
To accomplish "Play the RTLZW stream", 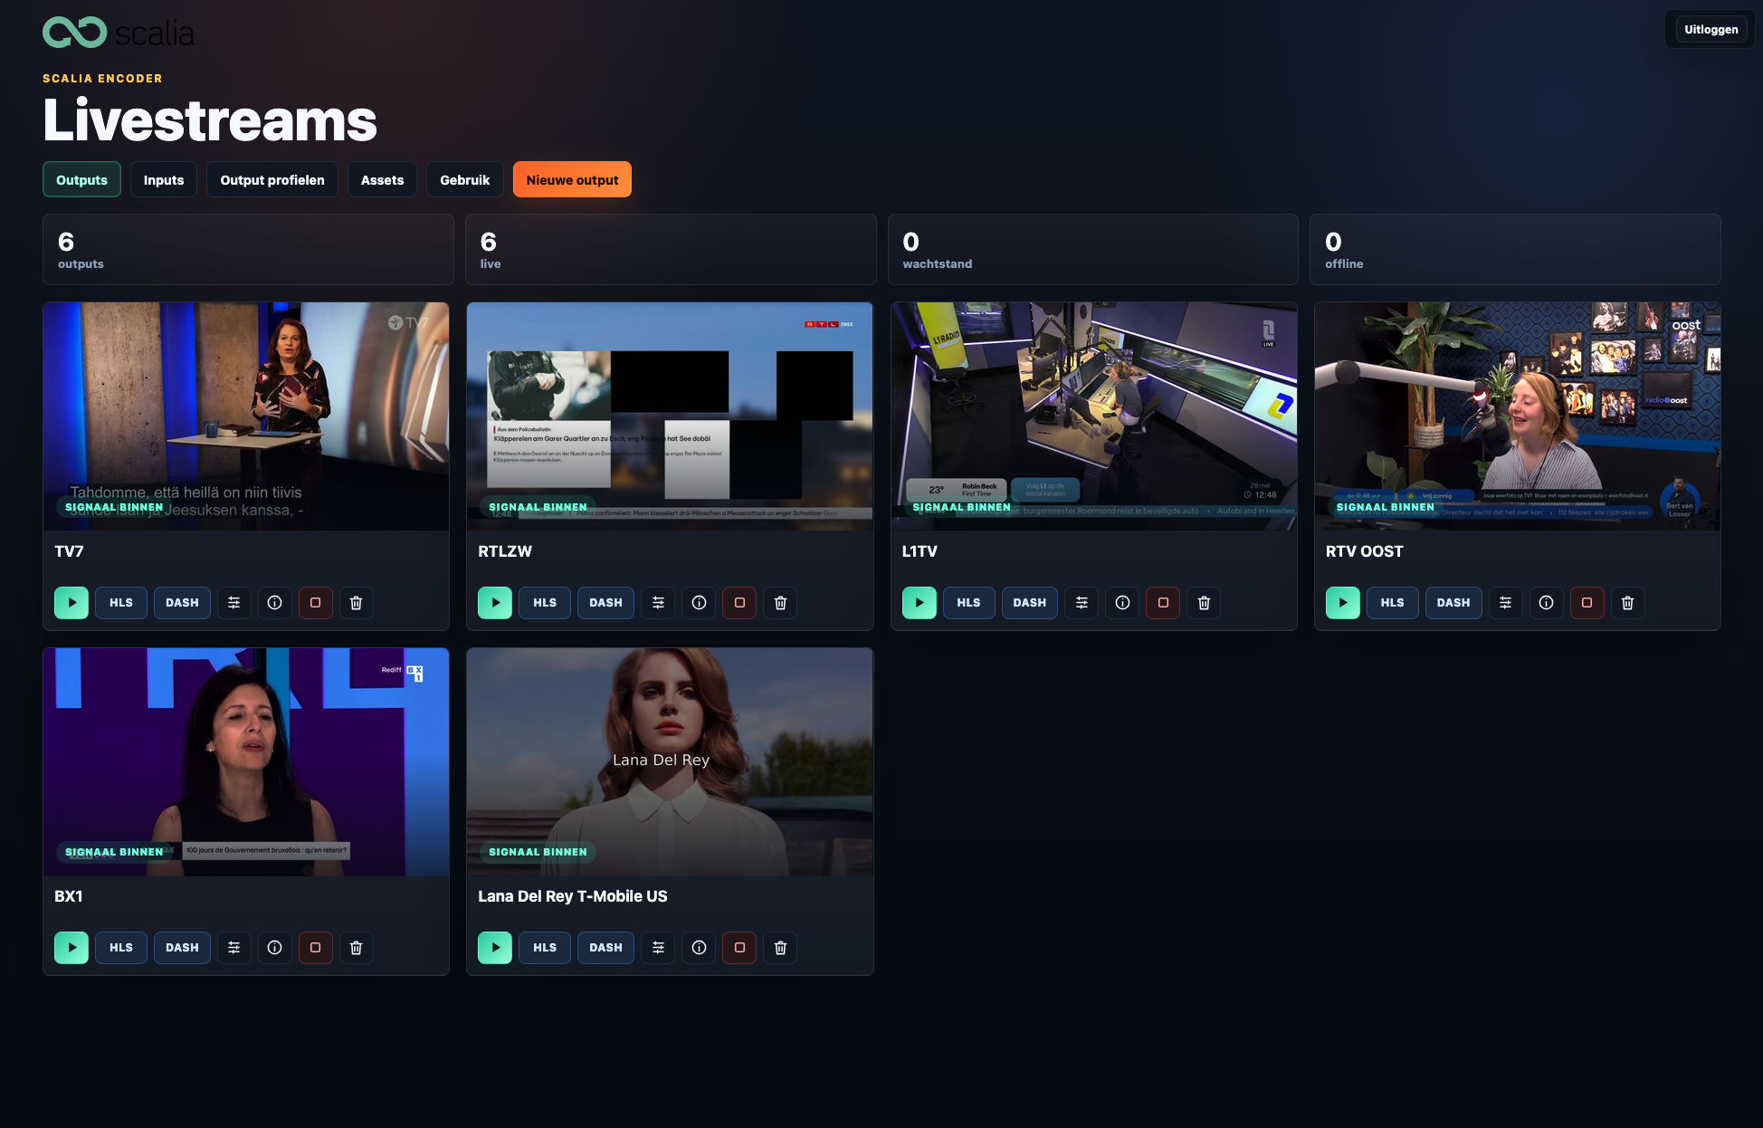I will tap(495, 603).
